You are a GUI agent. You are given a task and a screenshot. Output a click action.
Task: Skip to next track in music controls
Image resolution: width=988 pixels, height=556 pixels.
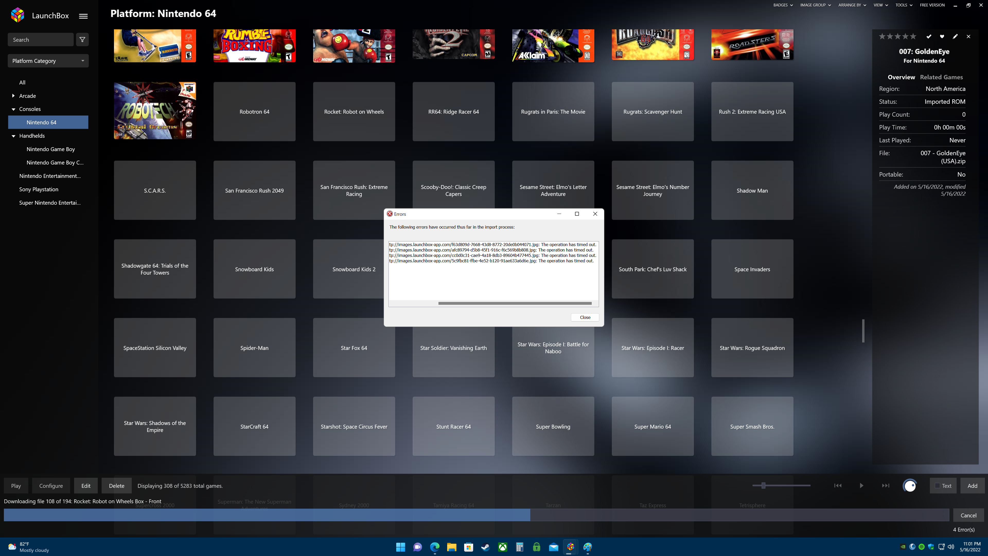click(x=885, y=485)
